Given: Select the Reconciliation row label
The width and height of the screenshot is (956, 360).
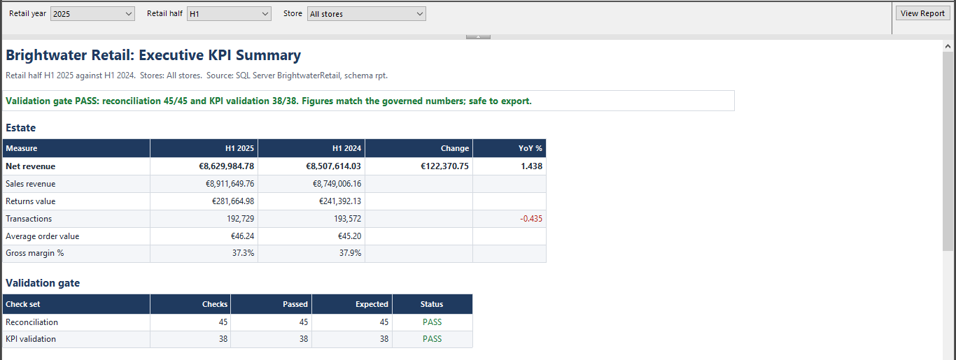Looking at the screenshot, I should coord(31,322).
